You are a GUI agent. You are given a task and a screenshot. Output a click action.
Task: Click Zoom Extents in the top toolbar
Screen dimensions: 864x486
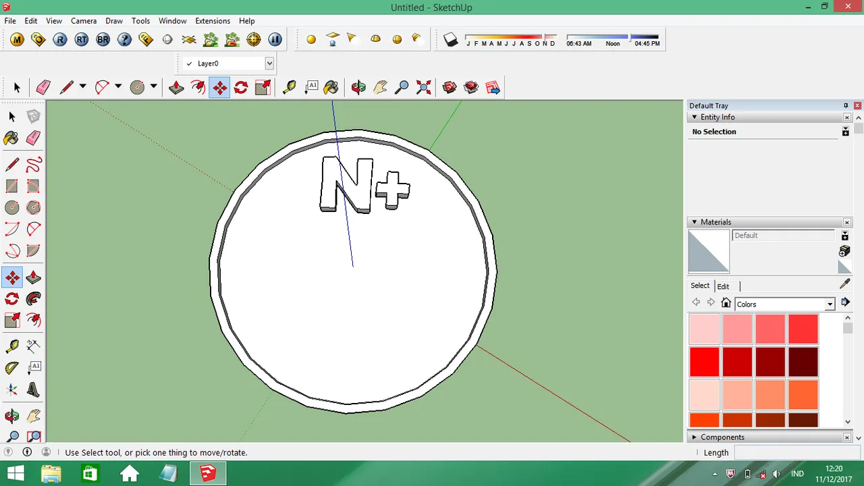423,87
